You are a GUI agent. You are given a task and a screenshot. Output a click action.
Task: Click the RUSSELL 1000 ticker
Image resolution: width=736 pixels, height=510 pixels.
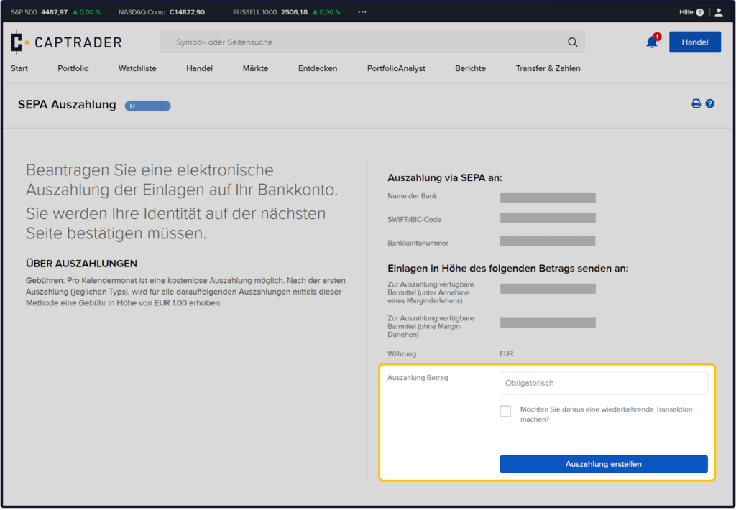[286, 12]
